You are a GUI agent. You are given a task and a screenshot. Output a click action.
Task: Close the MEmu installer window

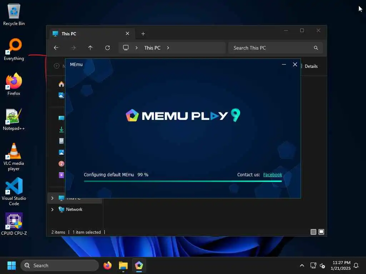(x=295, y=64)
